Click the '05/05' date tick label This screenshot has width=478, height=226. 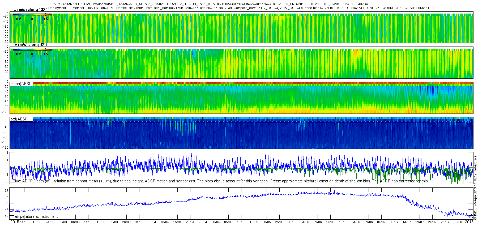click(x=228, y=222)
